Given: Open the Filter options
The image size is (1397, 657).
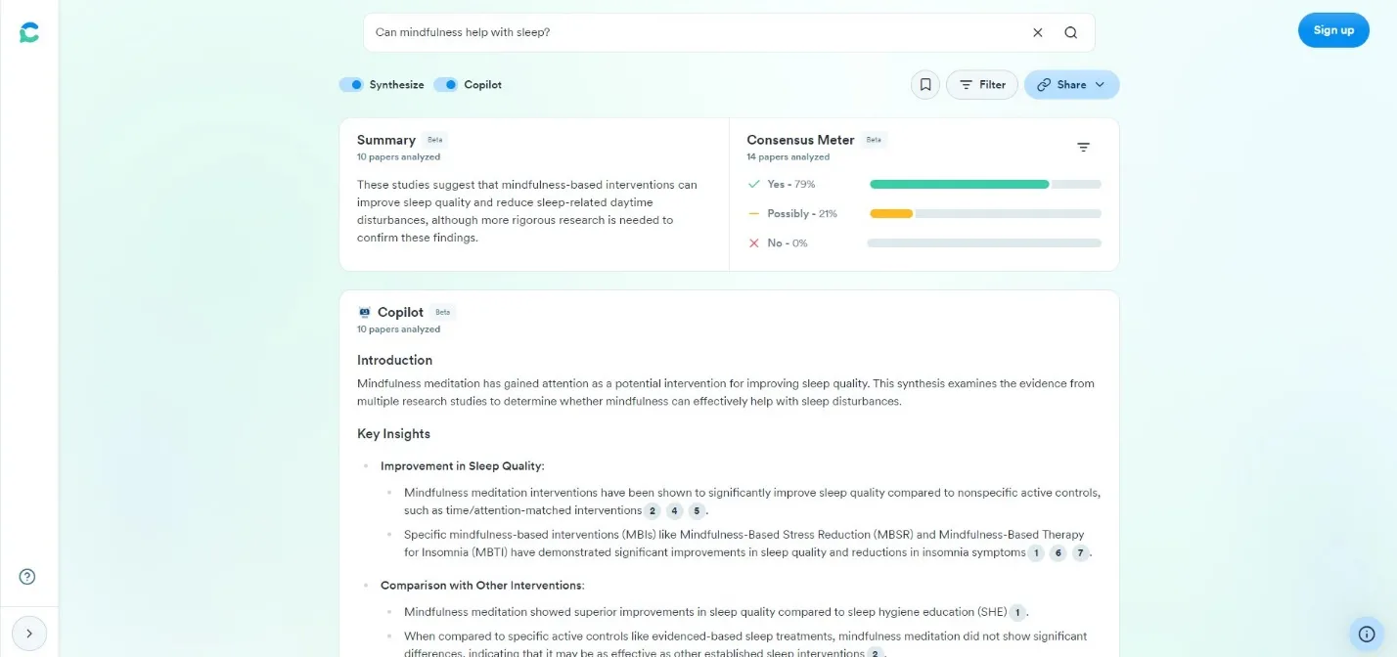Looking at the screenshot, I should tap(982, 85).
